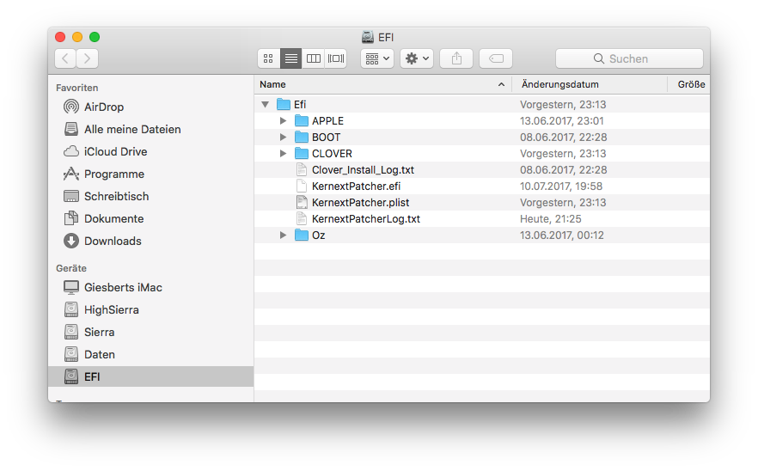The width and height of the screenshot is (758, 471).
Task: Switch to icon view
Action: pos(268,58)
